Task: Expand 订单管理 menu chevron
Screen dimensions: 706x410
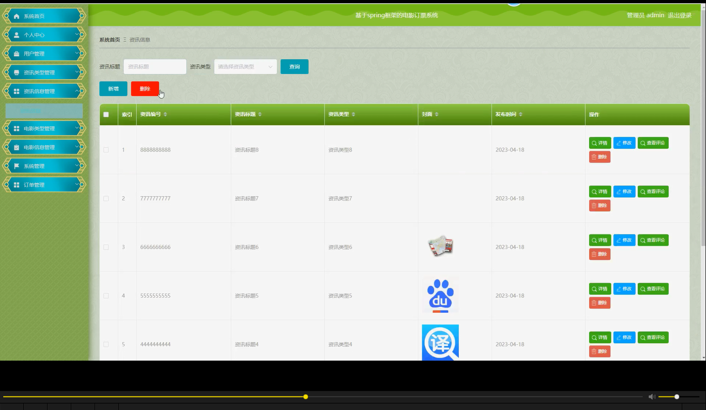Action: 77,184
